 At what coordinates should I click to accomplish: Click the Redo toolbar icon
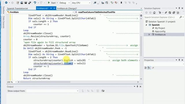[41, 3]
